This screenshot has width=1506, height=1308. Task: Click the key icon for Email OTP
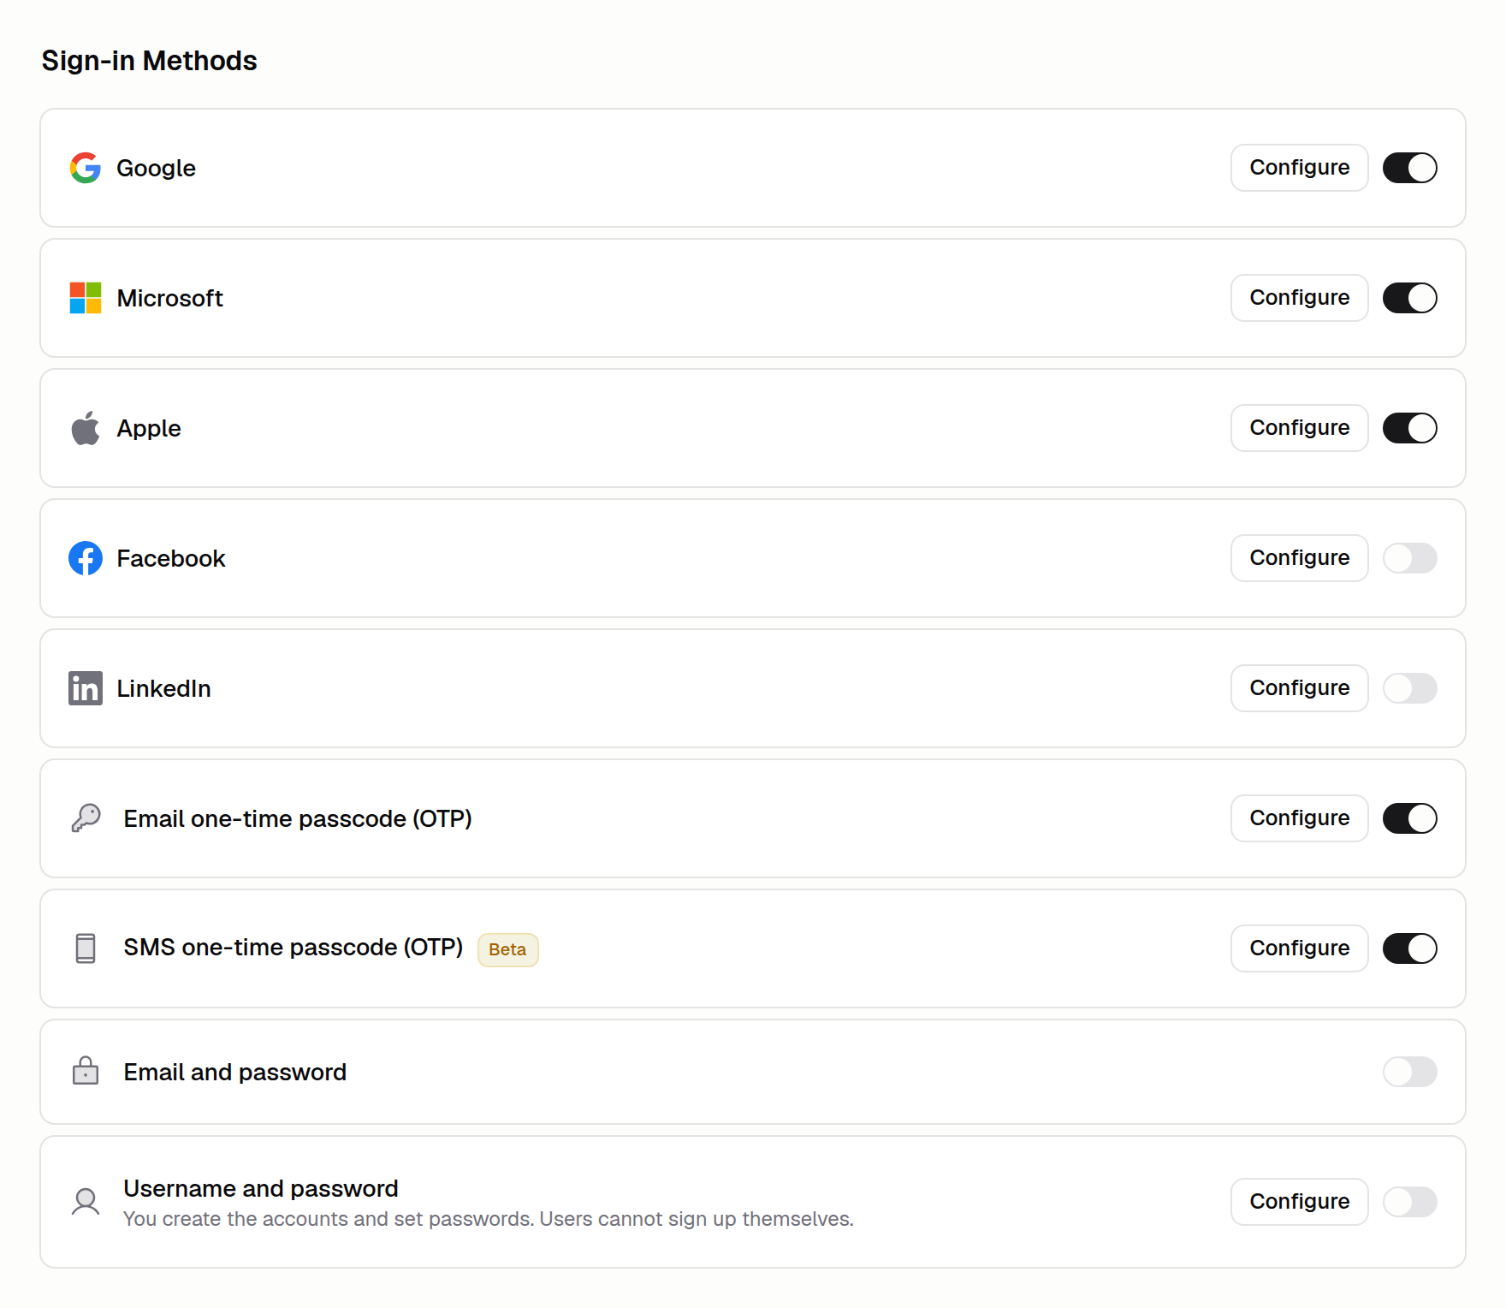86,818
